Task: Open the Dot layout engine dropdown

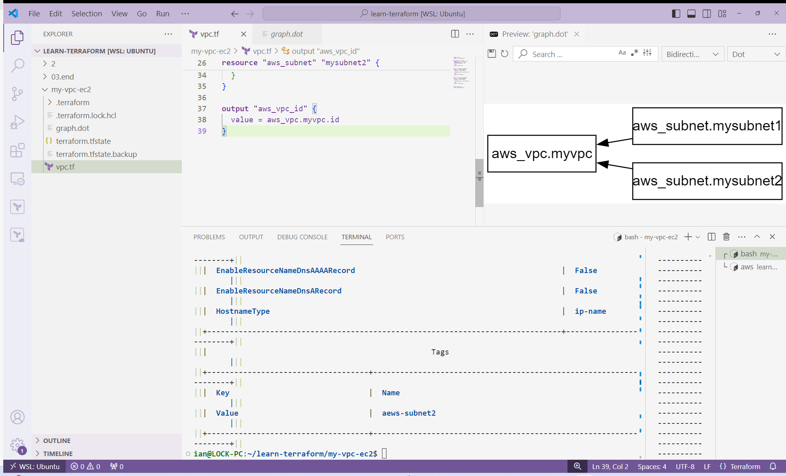Action: [x=756, y=54]
